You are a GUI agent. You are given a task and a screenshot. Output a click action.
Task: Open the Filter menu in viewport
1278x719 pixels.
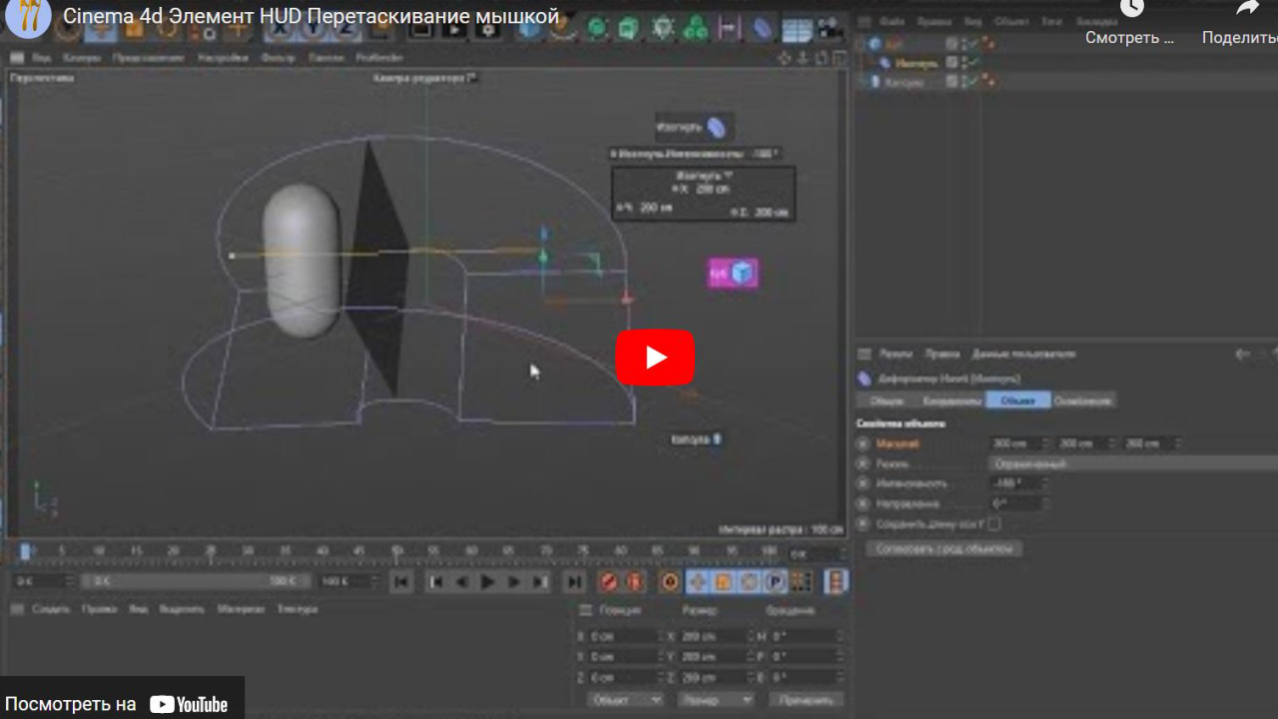click(x=277, y=58)
